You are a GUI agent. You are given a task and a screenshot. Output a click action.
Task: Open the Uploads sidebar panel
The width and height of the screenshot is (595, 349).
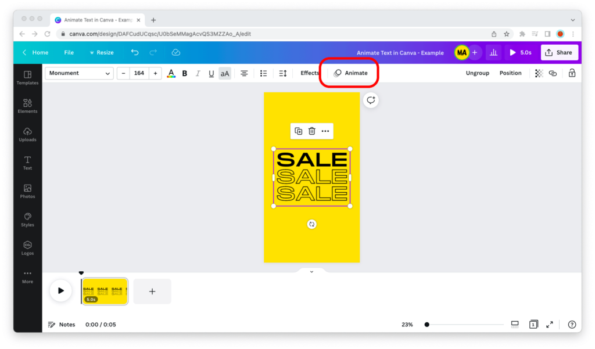point(27,135)
